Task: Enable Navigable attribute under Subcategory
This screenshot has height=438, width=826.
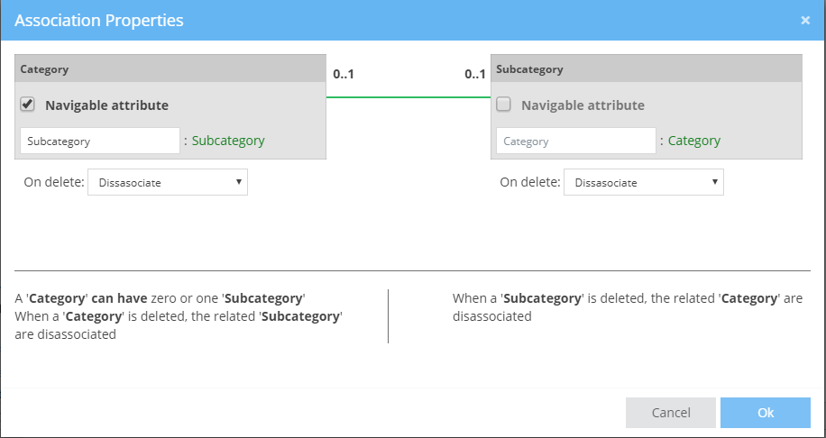Action: [x=503, y=105]
